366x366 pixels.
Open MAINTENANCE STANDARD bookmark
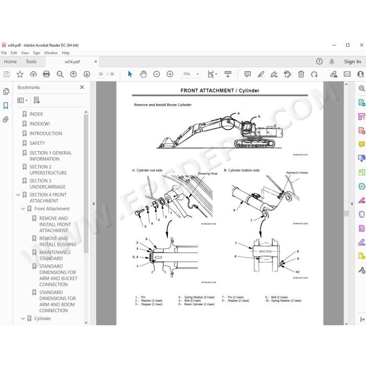[55, 255]
